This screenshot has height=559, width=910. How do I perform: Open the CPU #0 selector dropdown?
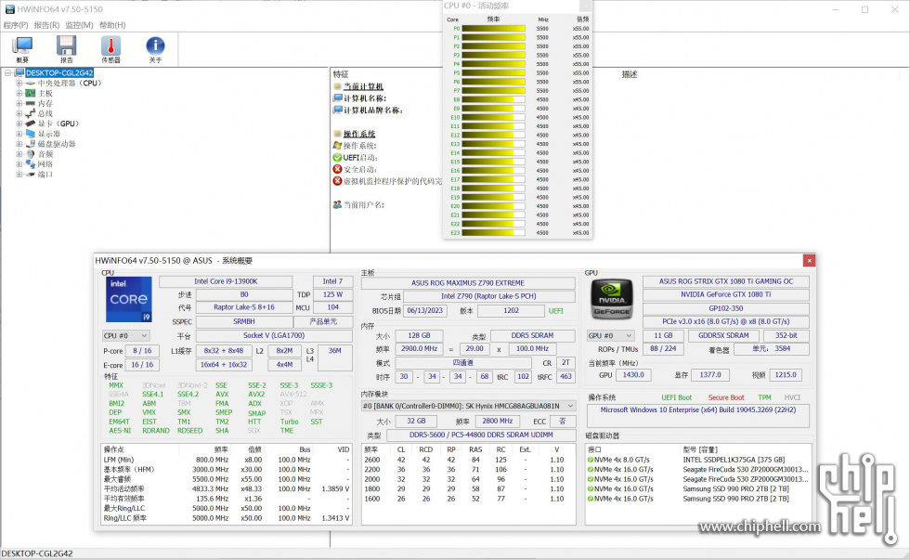click(x=126, y=335)
